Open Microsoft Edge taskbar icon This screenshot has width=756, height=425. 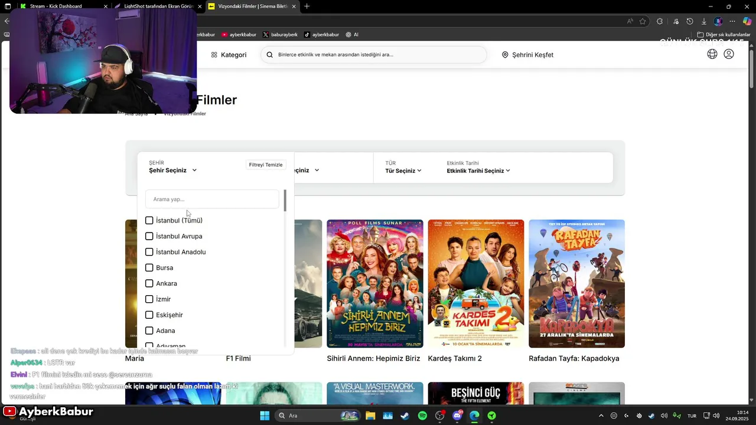point(474,416)
